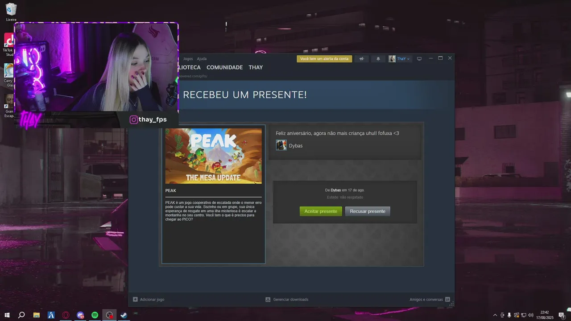Click the camera tray icon
The image size is (571, 321).
[502, 315]
